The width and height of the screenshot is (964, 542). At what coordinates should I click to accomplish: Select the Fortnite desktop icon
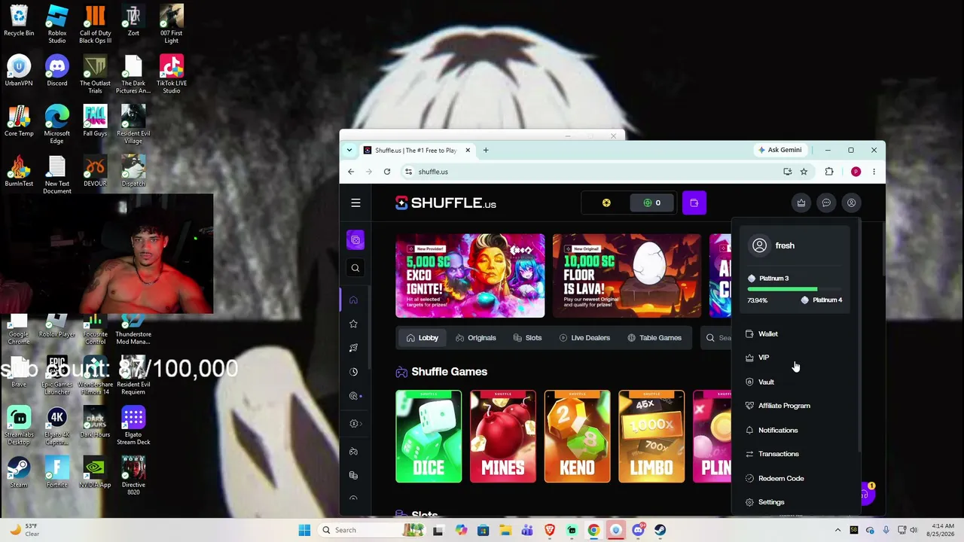(56, 473)
